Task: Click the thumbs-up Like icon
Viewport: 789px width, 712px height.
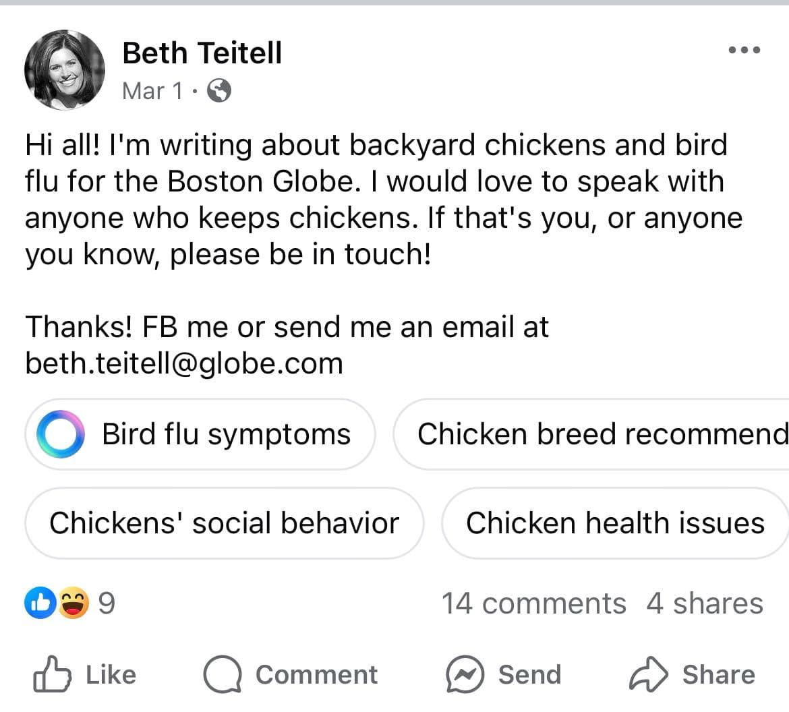Action: click(53, 674)
